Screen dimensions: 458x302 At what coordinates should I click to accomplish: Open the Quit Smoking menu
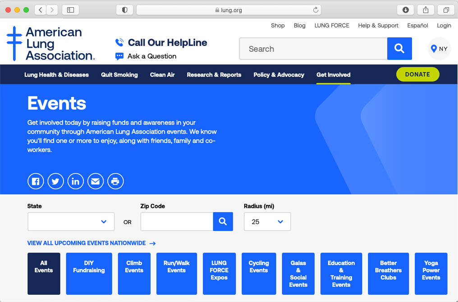pos(119,75)
